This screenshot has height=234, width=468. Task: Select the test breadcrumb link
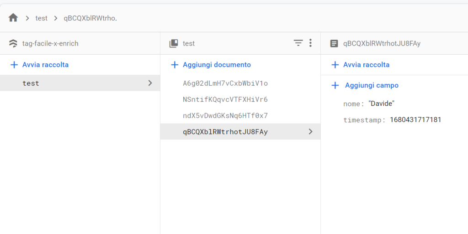[42, 18]
